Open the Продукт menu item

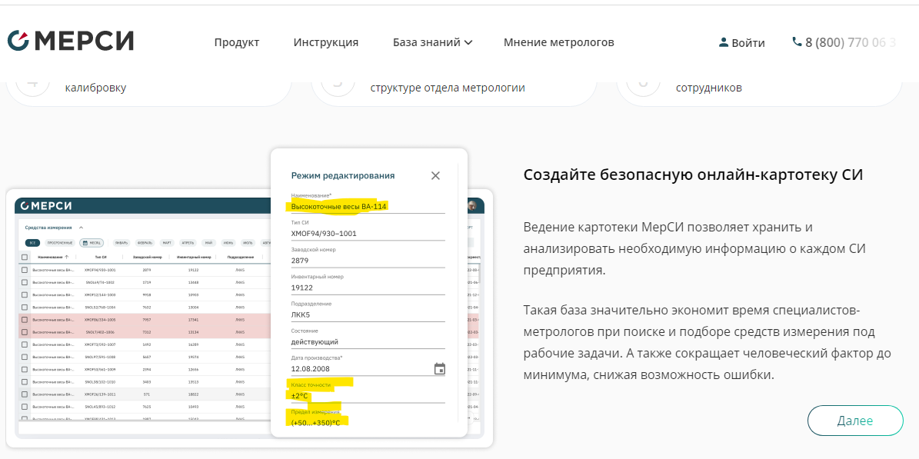point(237,42)
